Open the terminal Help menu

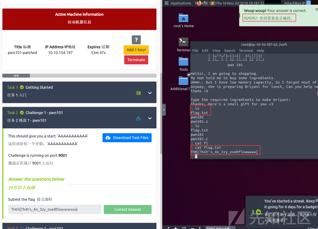[261, 51]
